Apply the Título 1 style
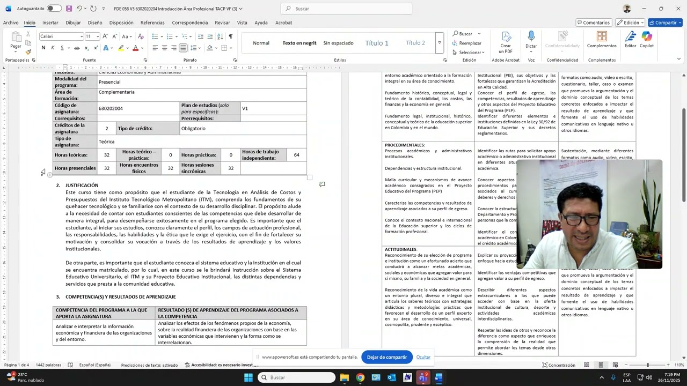The image size is (687, 386). coord(377,43)
